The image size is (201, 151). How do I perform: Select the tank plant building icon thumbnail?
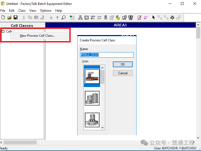(x=92, y=120)
